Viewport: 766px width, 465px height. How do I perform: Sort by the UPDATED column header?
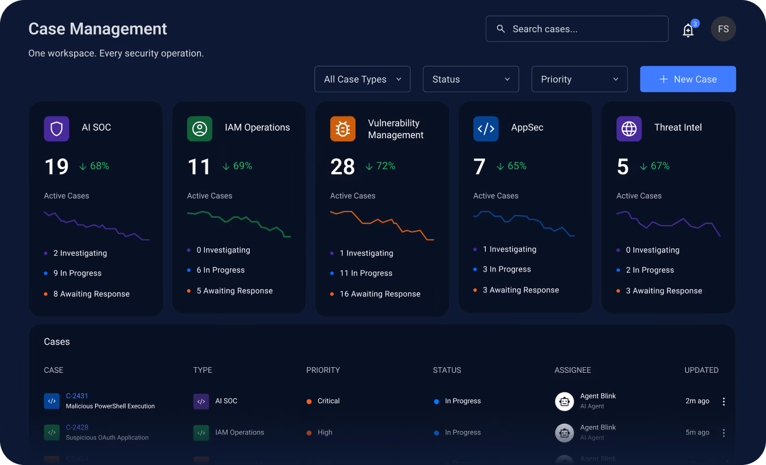pos(701,370)
